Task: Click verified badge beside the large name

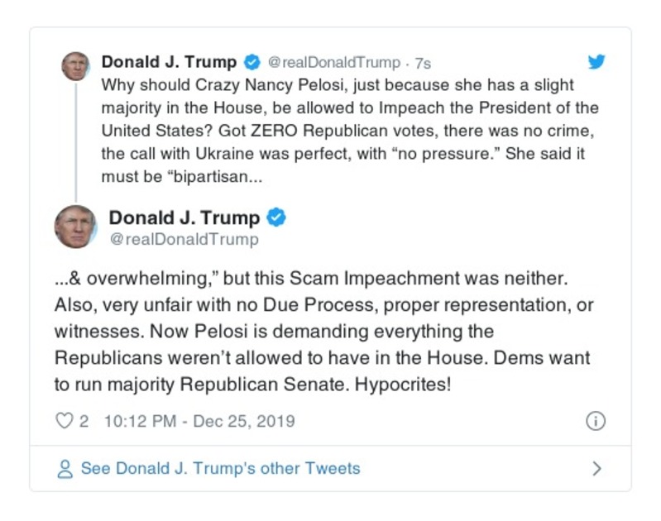Action: [x=277, y=217]
